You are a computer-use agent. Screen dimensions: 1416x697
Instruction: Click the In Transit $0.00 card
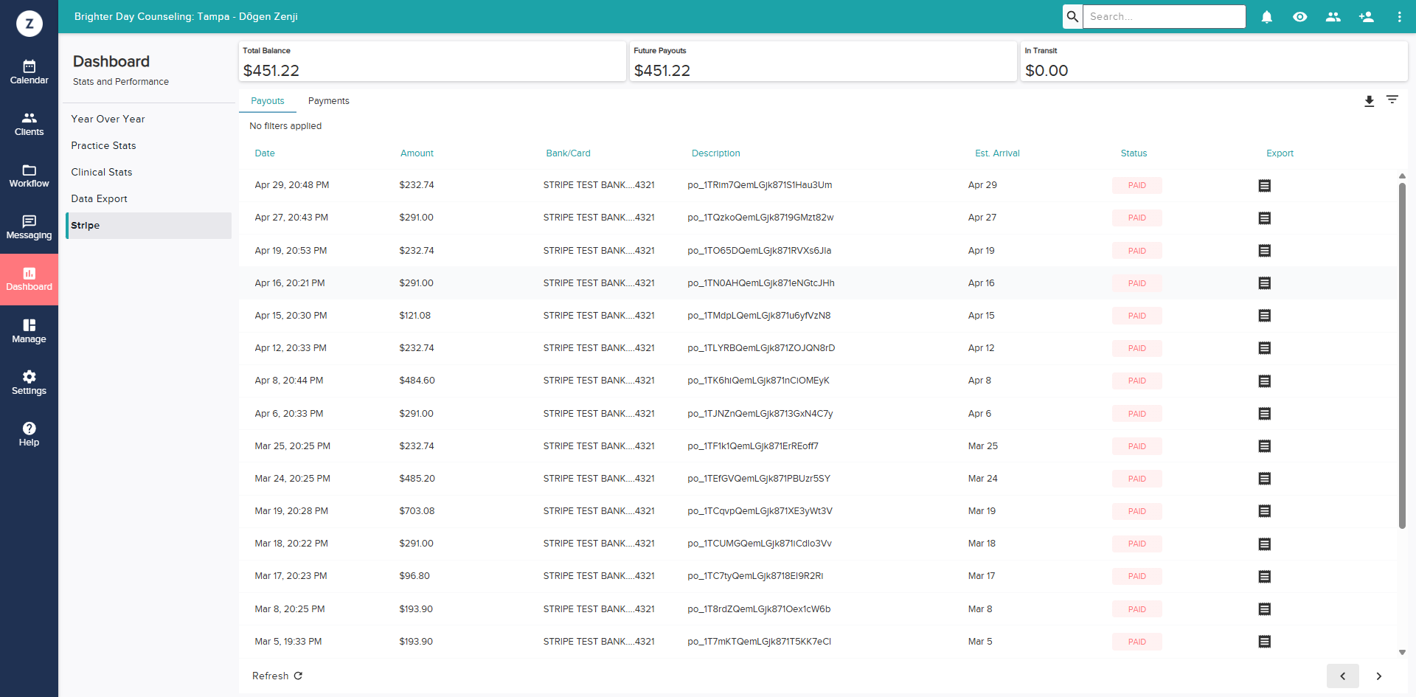click(1213, 61)
